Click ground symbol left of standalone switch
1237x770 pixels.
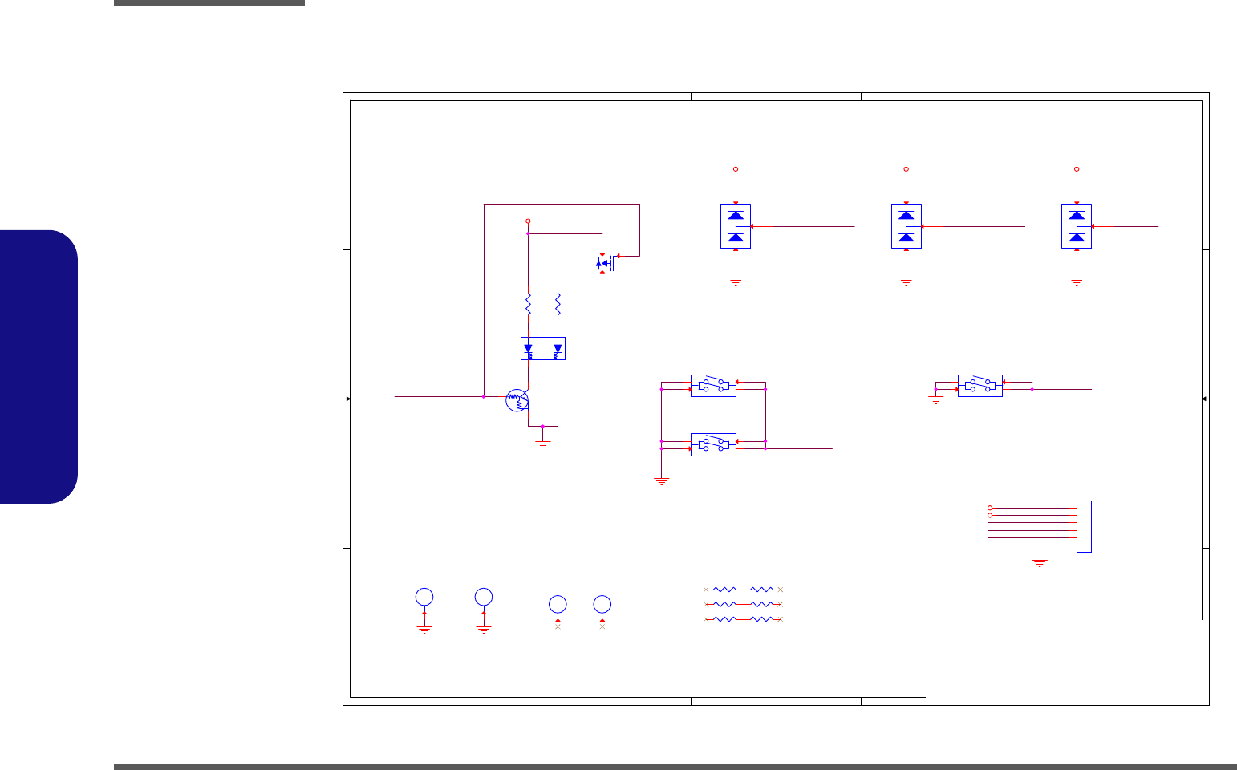click(x=936, y=399)
